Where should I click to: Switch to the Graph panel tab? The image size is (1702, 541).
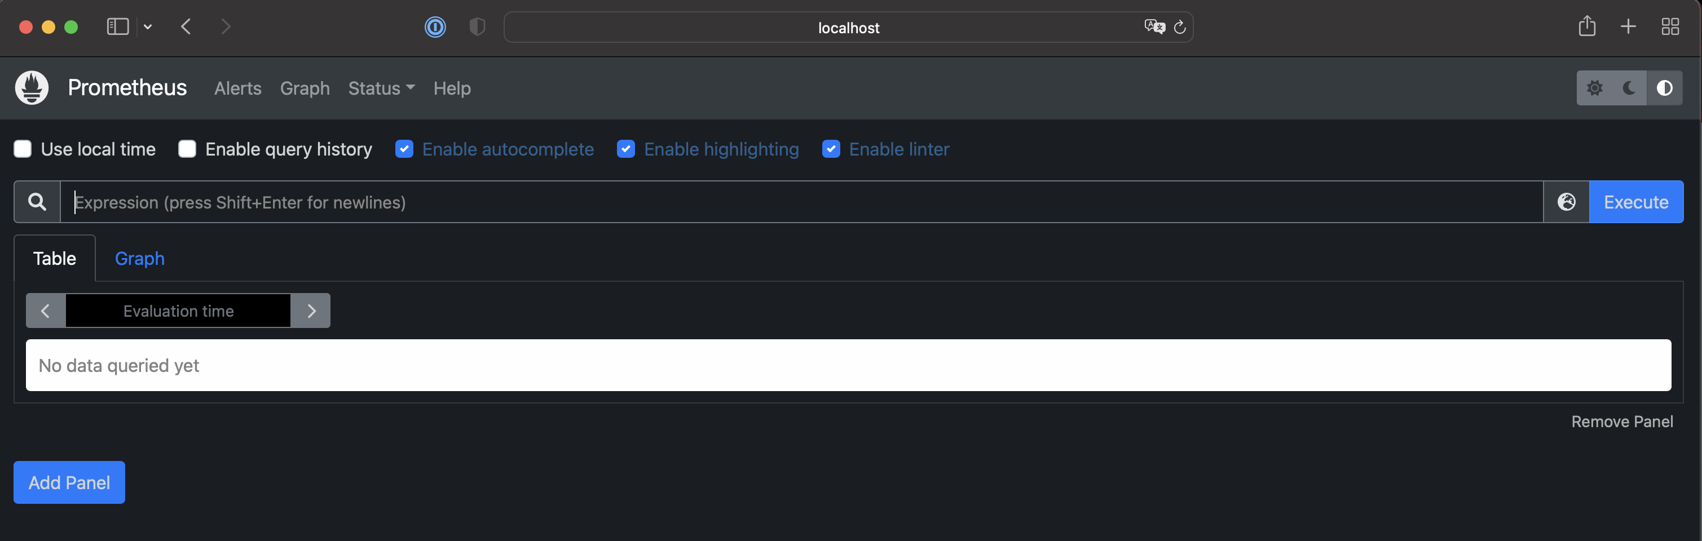click(139, 258)
